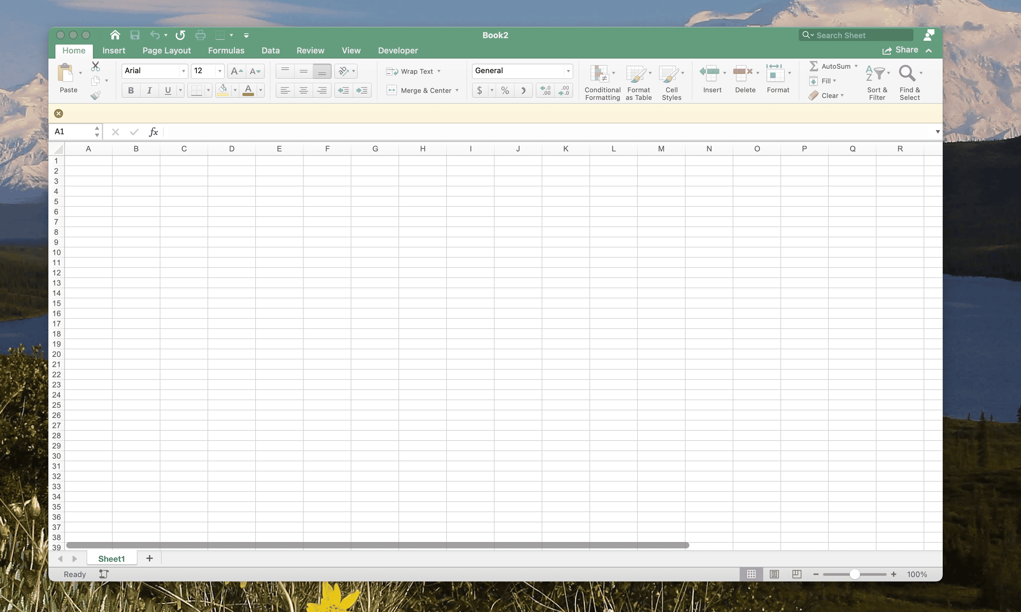Toggle Bold formatting
Image resolution: width=1021 pixels, height=612 pixels.
(131, 90)
